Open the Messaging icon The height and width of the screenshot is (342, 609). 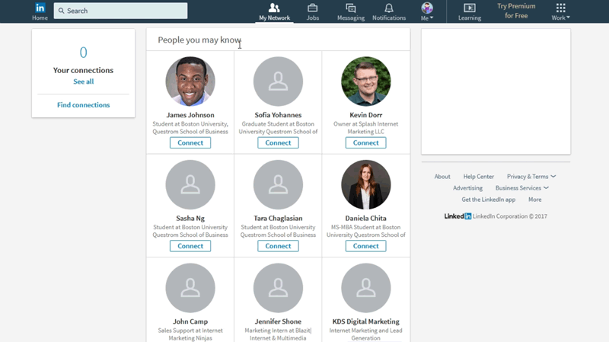[x=350, y=8]
